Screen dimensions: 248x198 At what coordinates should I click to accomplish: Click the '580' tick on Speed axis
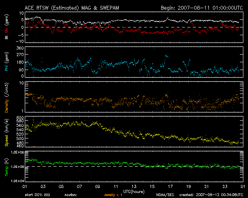click(20, 121)
